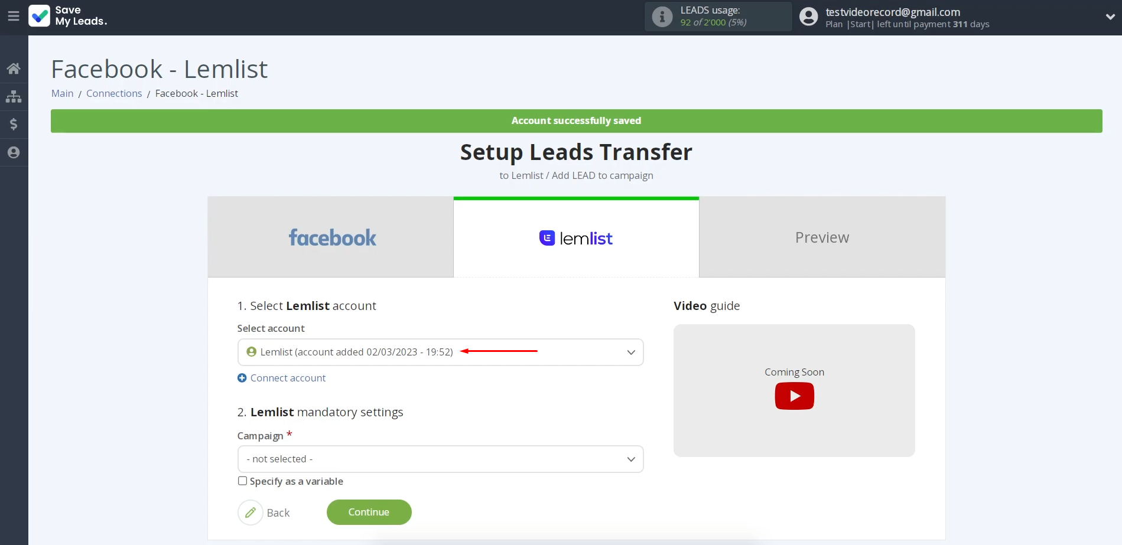Image resolution: width=1122 pixels, height=545 pixels.
Task: Open the hamburger menu icon
Action: click(x=14, y=16)
